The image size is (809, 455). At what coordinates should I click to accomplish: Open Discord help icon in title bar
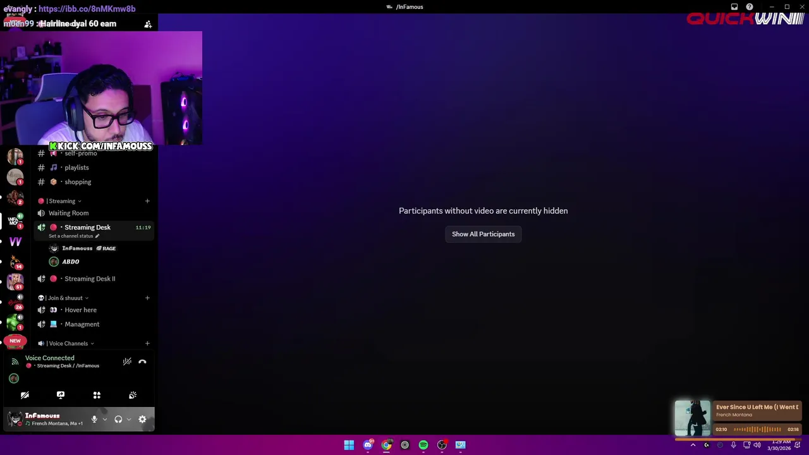[x=750, y=7]
